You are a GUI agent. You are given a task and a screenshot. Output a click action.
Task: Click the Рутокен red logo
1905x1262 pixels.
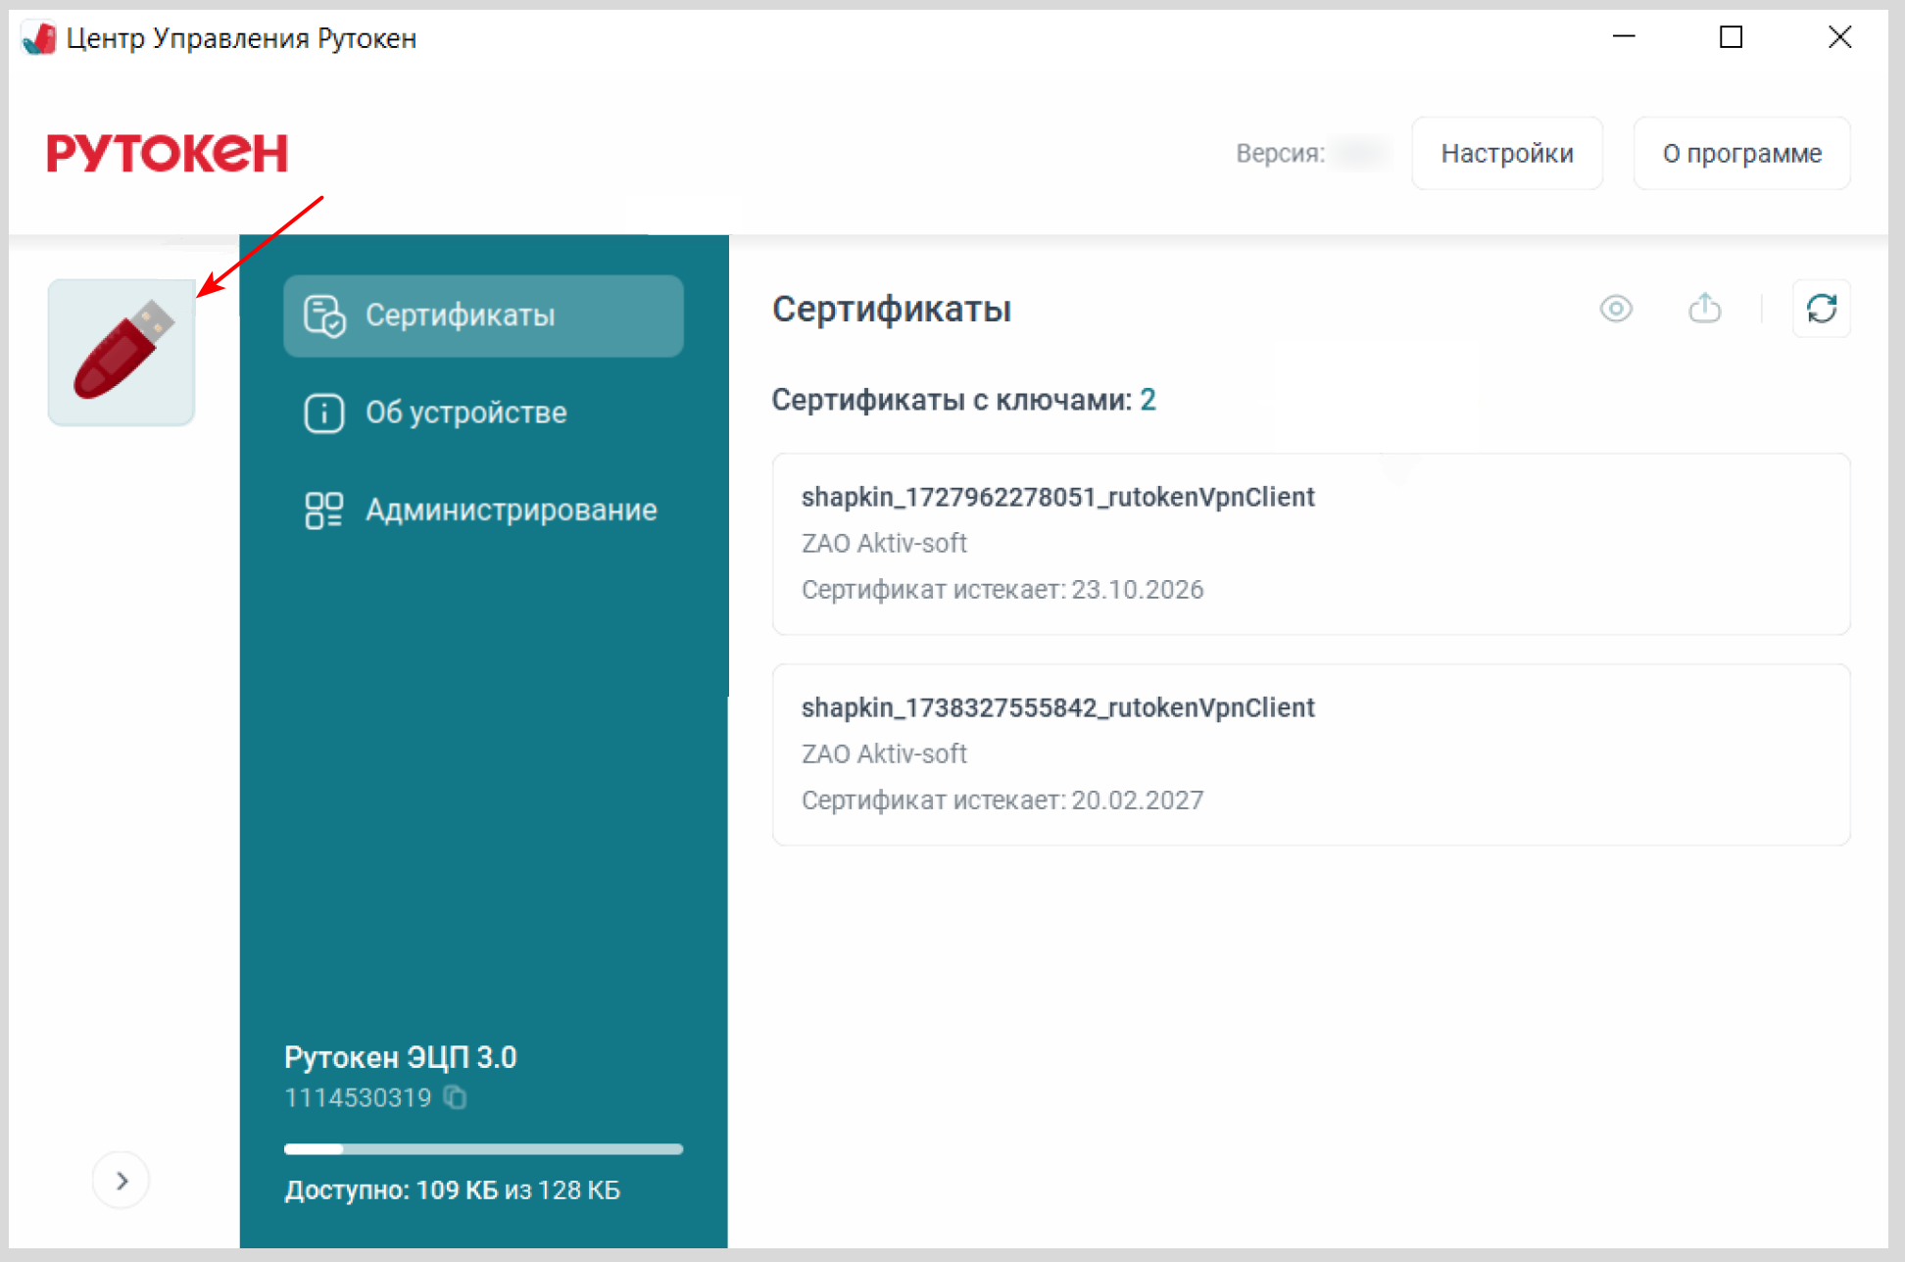tap(168, 154)
